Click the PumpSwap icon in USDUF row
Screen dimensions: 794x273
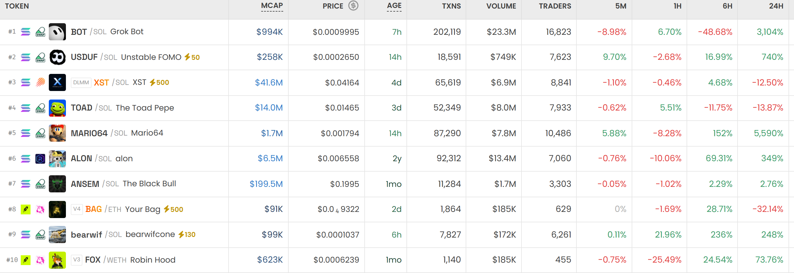click(x=40, y=57)
